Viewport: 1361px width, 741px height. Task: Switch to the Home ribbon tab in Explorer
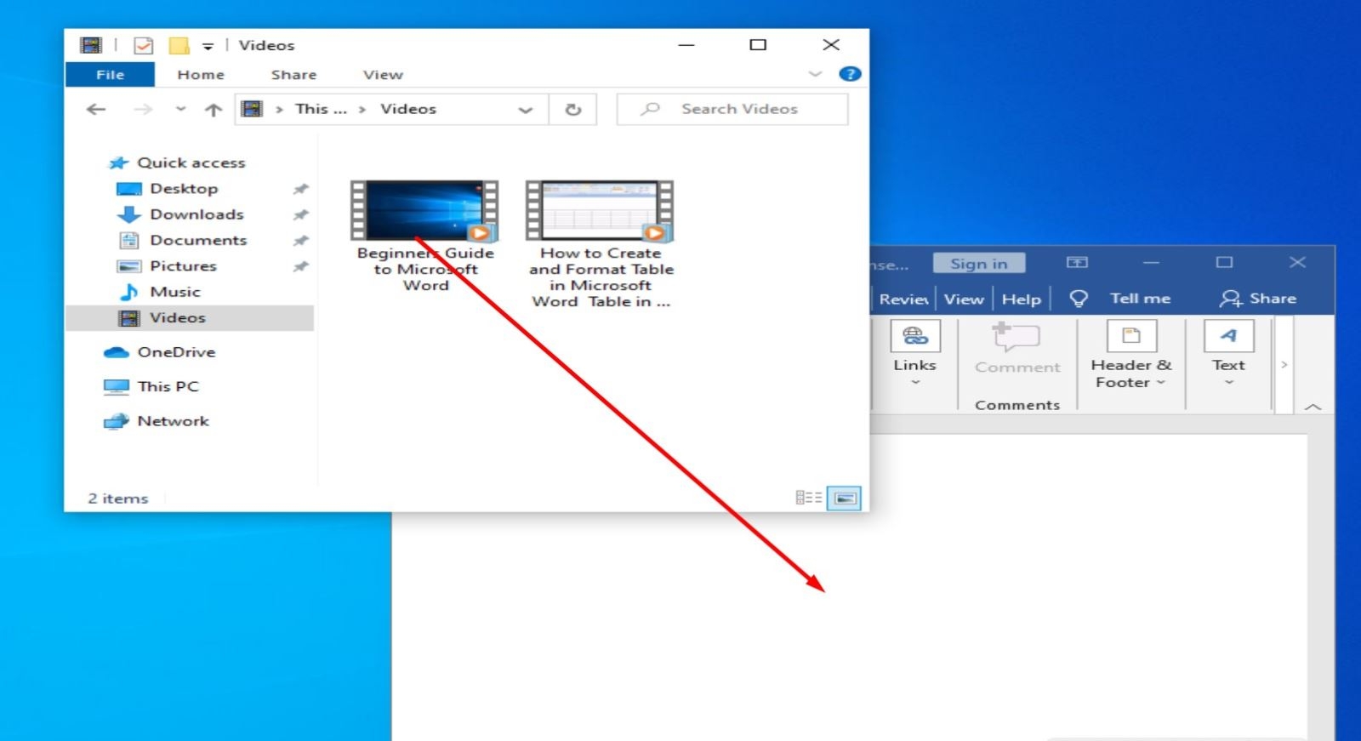(x=201, y=75)
